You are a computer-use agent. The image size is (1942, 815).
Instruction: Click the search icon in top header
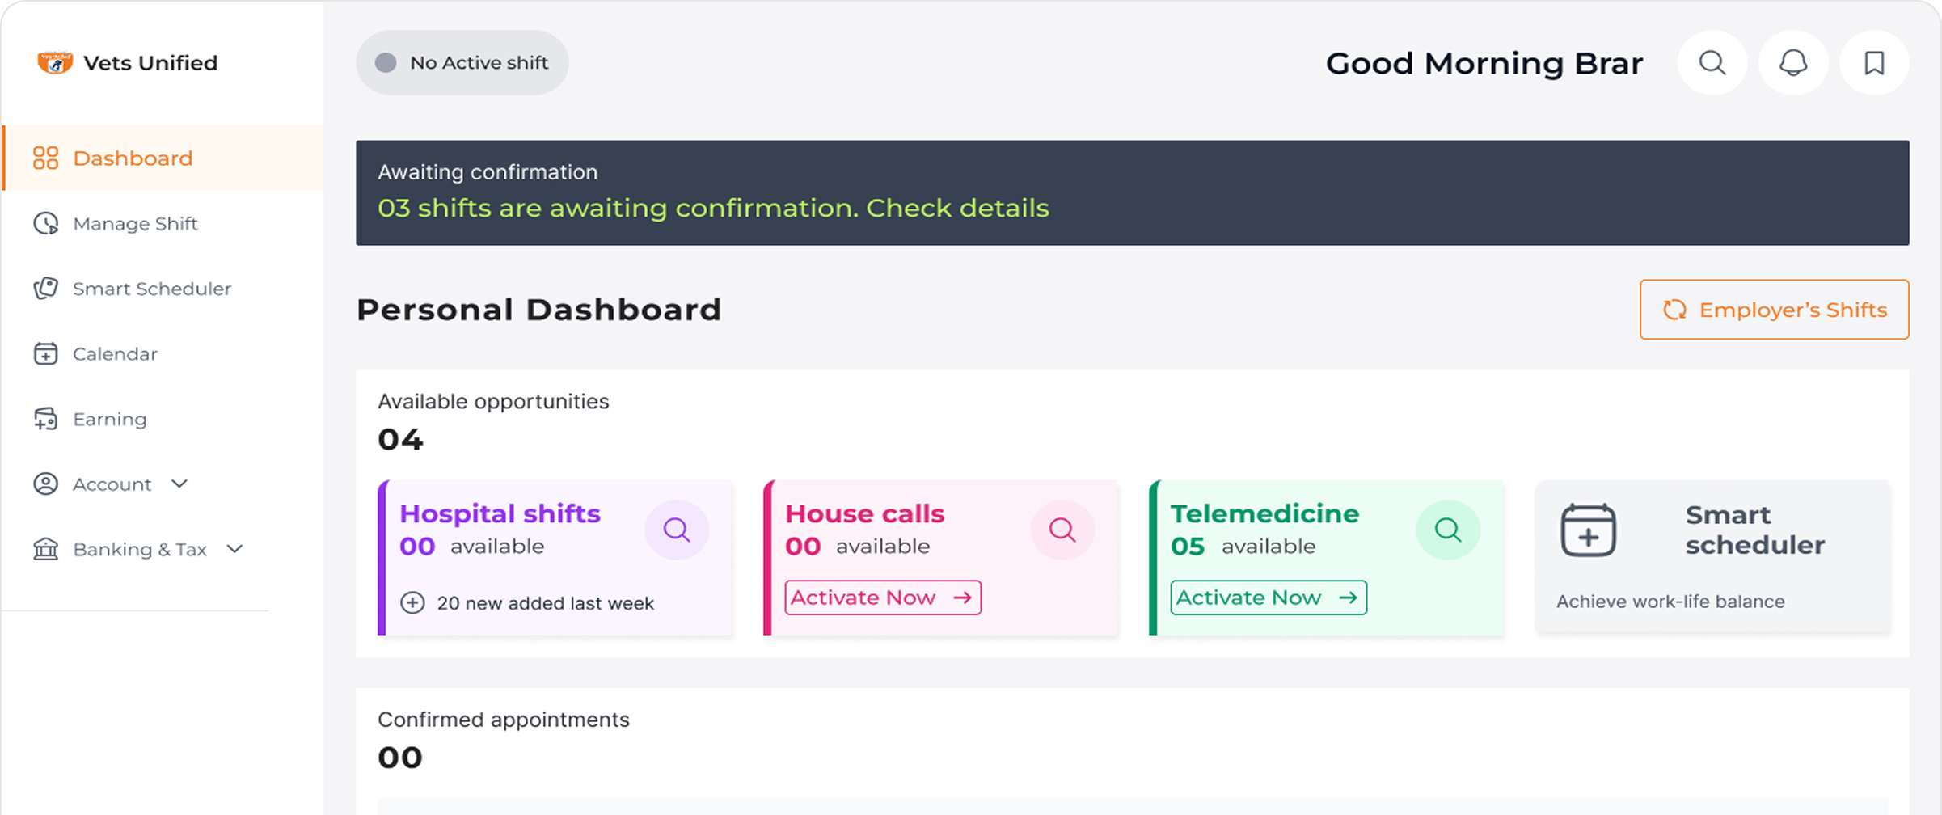coord(1712,63)
